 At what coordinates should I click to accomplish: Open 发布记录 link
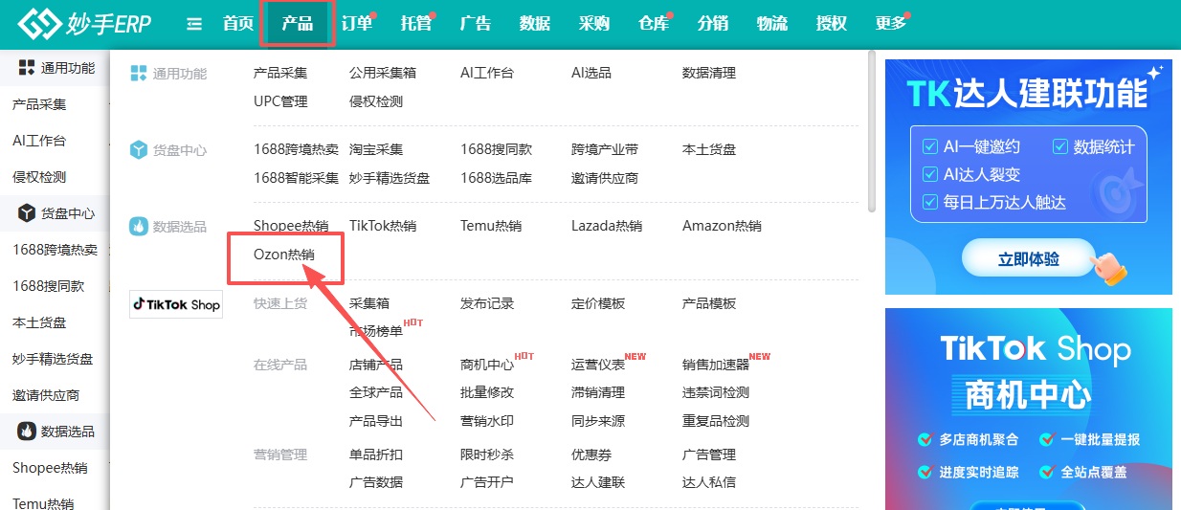pos(487,303)
